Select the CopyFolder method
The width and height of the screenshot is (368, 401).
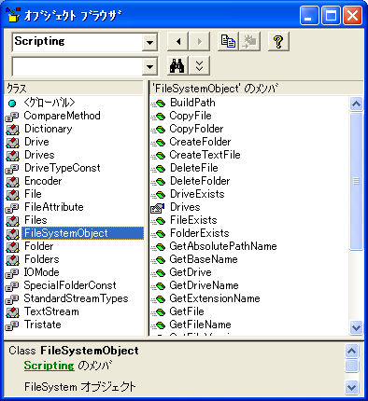[196, 129]
